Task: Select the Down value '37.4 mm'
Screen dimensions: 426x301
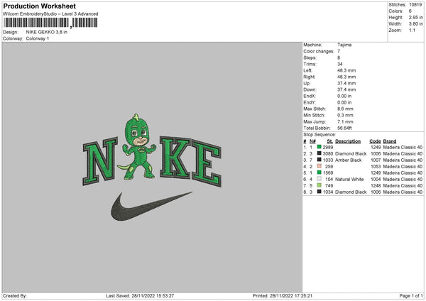Action: [x=346, y=89]
